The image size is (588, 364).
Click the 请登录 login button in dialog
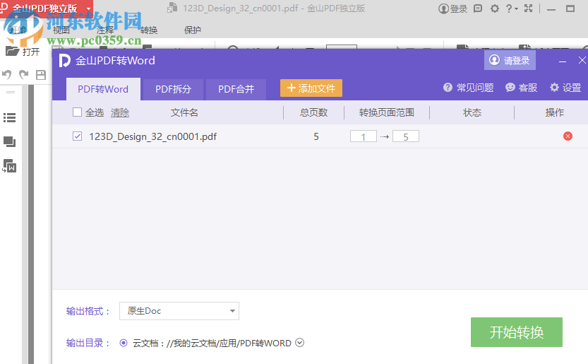point(510,60)
